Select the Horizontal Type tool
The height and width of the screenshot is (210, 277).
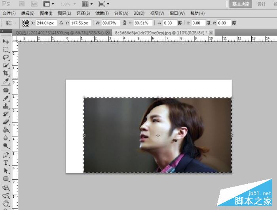[6, 162]
